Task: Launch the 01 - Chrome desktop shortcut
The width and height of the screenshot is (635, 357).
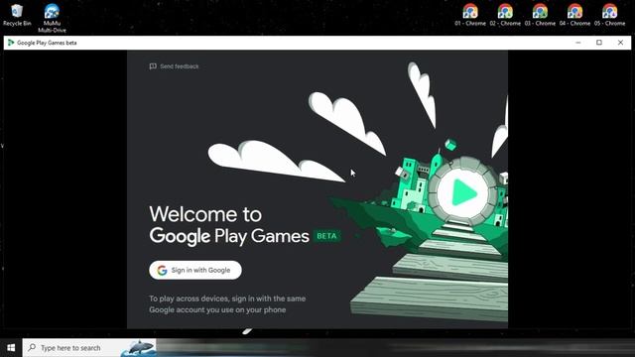Action: pos(470,15)
